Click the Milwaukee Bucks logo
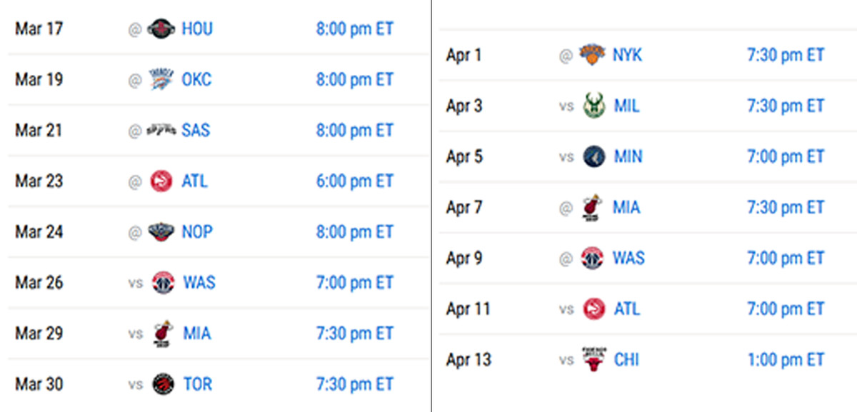 point(593,106)
